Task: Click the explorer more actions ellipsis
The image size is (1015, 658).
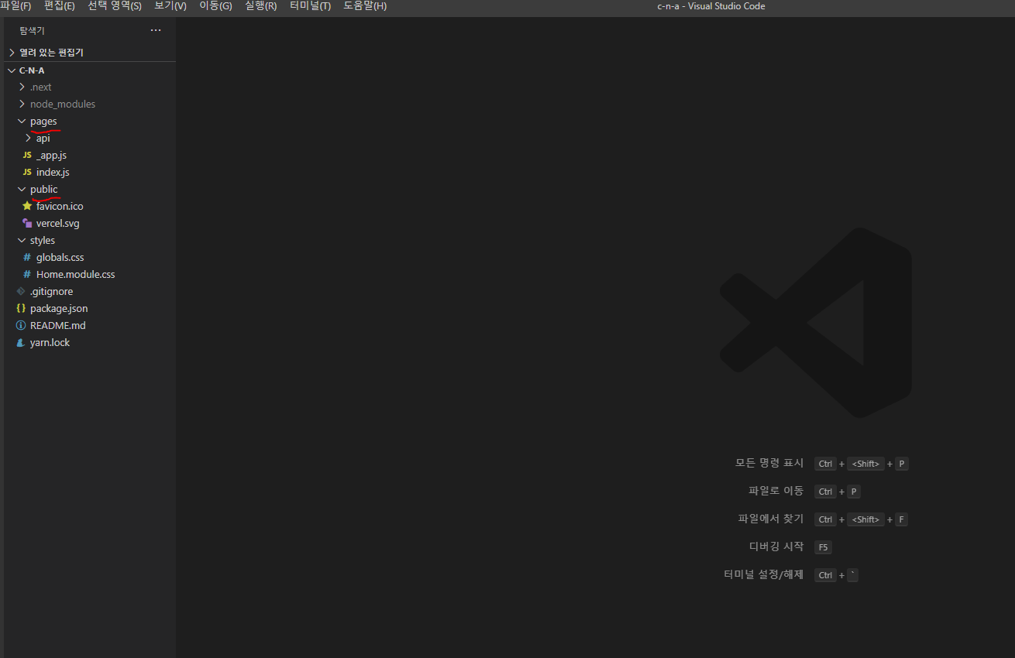Action: click(x=156, y=30)
